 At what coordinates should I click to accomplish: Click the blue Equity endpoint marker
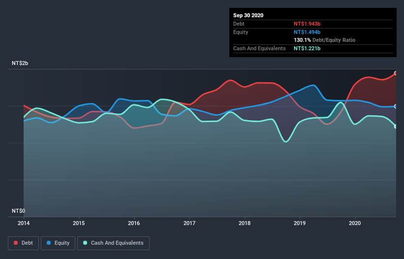coord(396,106)
